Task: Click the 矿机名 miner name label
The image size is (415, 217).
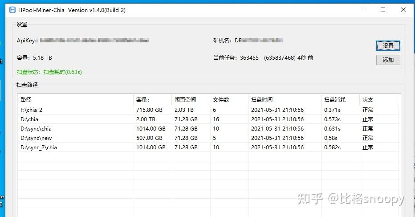Action: tap(222, 40)
